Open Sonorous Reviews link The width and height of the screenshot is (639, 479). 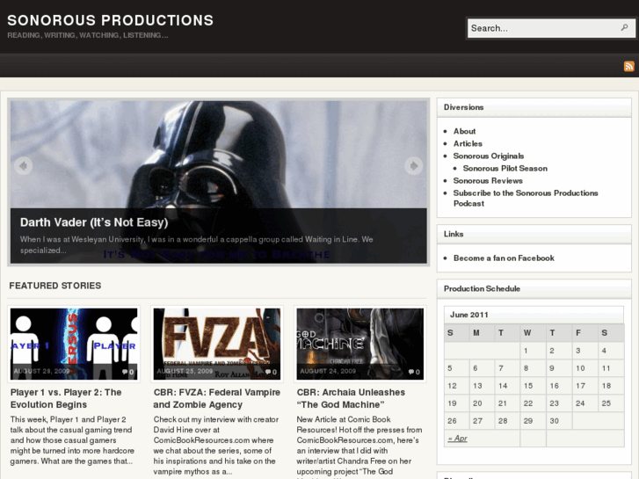[488, 180]
